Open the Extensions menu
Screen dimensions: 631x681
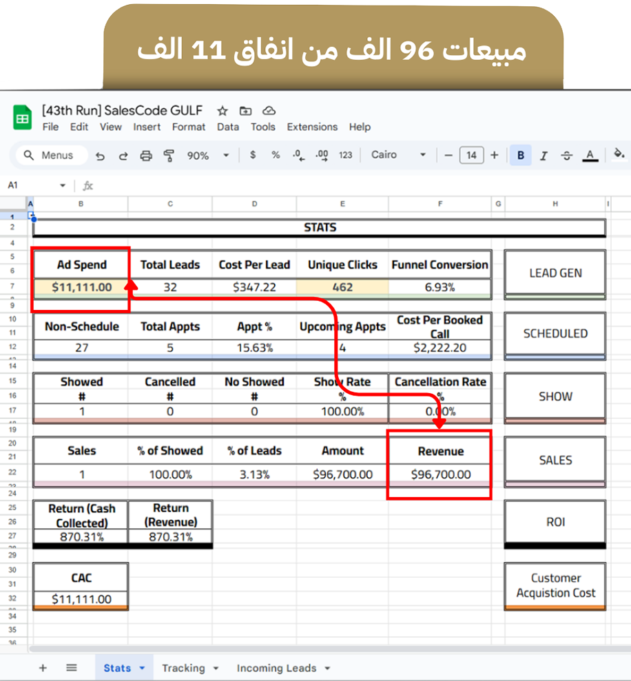coord(312,127)
